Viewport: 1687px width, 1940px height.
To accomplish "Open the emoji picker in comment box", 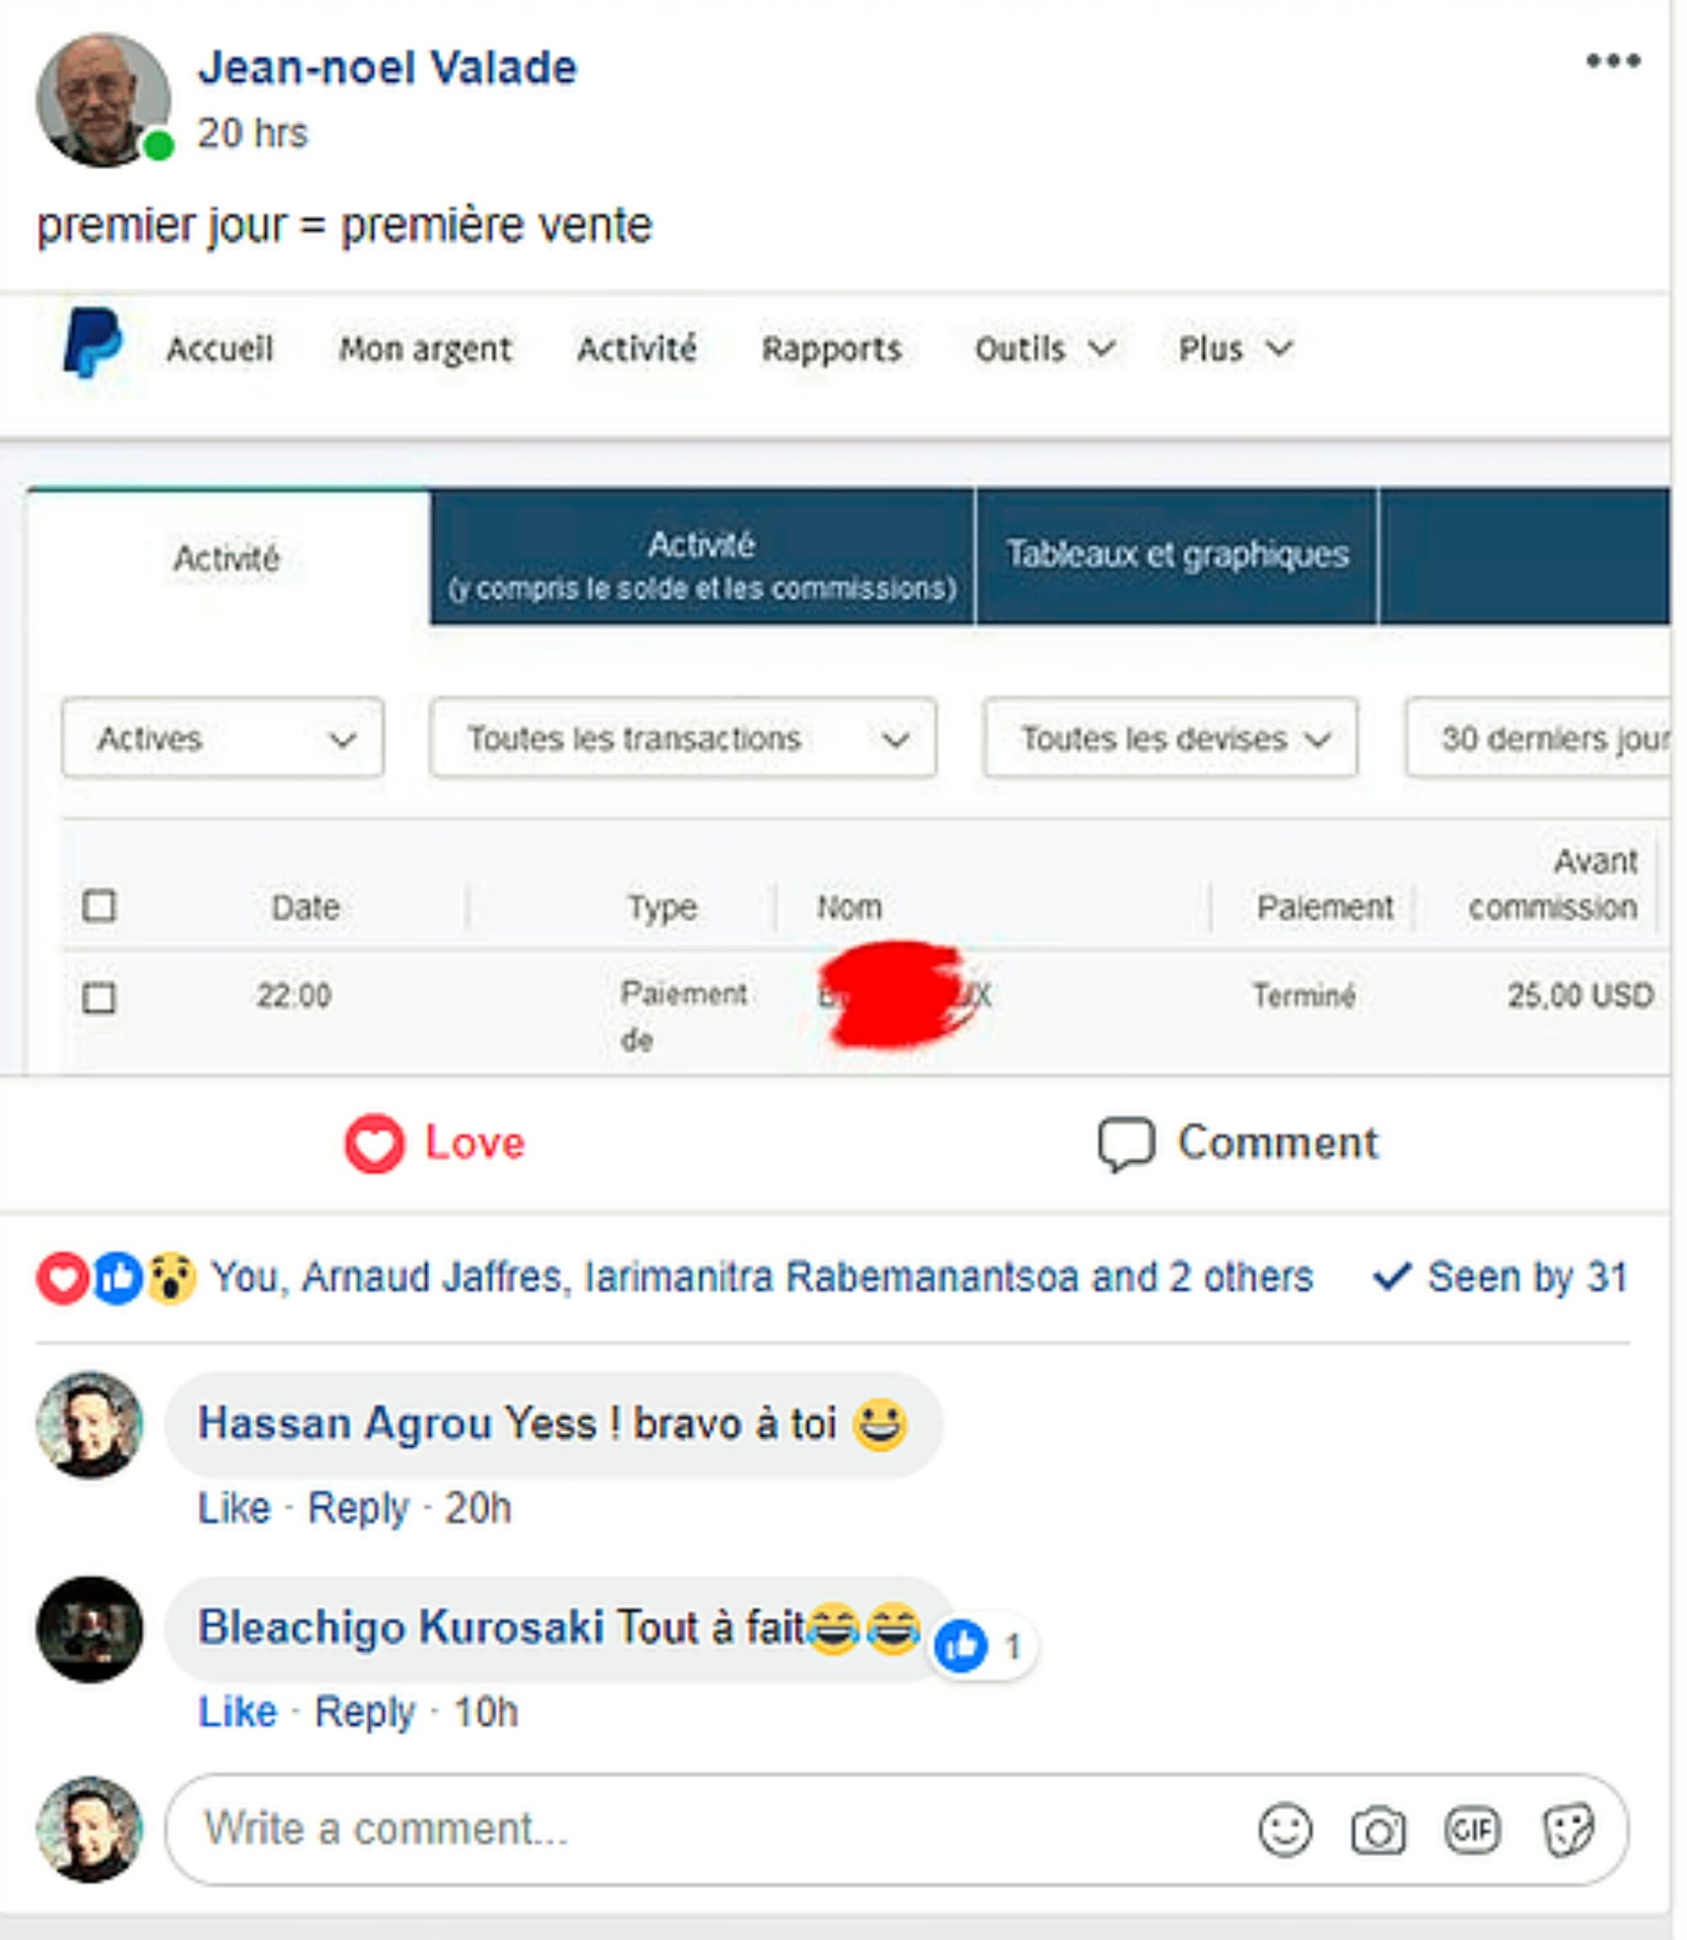I will [1284, 1830].
